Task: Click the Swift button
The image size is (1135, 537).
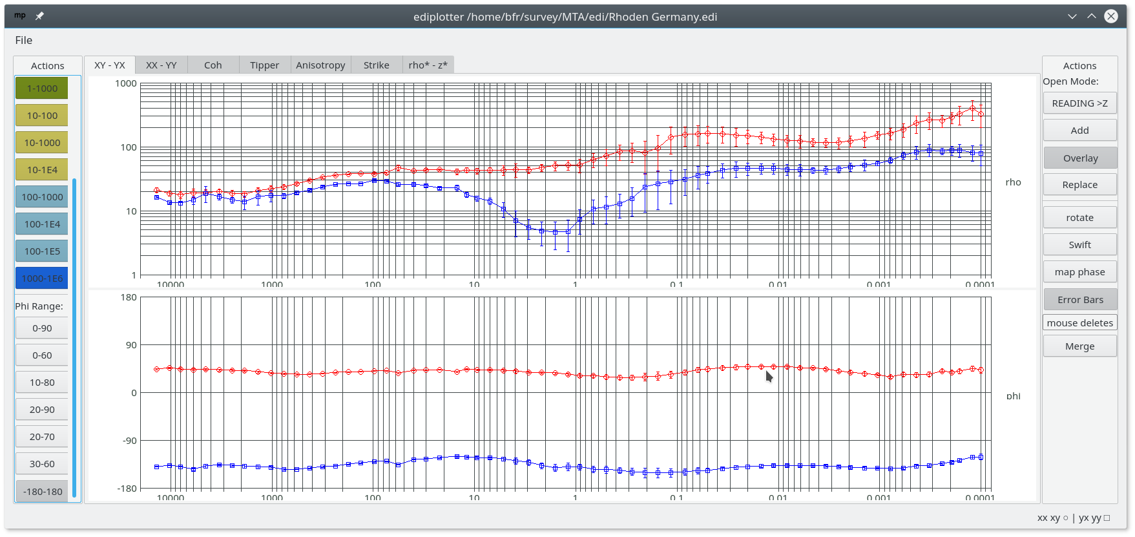Action: [x=1079, y=245]
